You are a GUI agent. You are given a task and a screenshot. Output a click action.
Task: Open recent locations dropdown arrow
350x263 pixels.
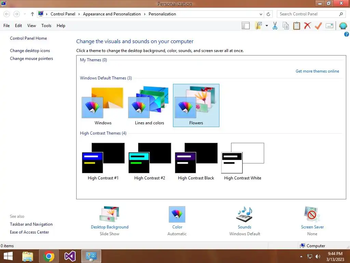coord(25,14)
